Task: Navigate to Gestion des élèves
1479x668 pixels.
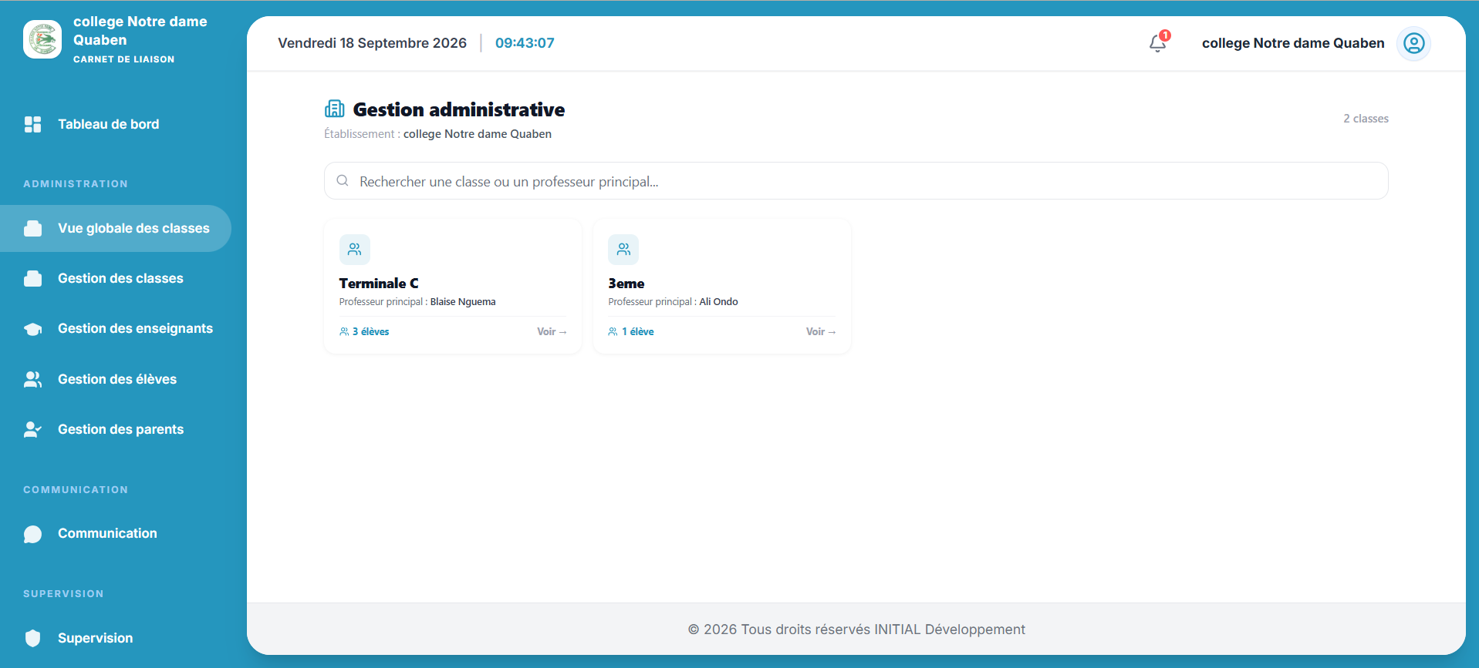Action: (x=116, y=379)
